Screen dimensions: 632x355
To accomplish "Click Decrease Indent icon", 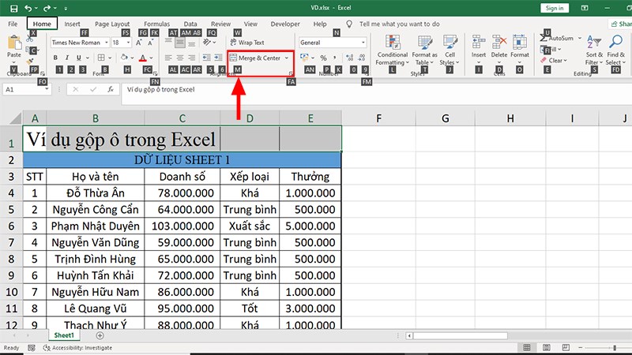I will point(206,58).
